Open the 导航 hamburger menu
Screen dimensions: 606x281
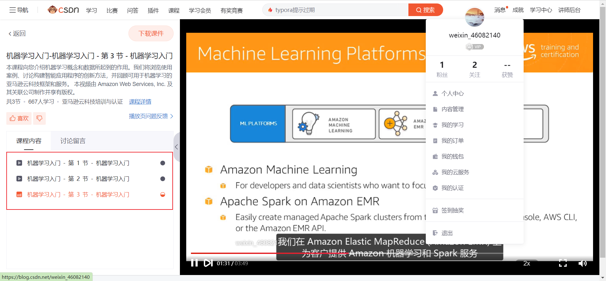[19, 10]
